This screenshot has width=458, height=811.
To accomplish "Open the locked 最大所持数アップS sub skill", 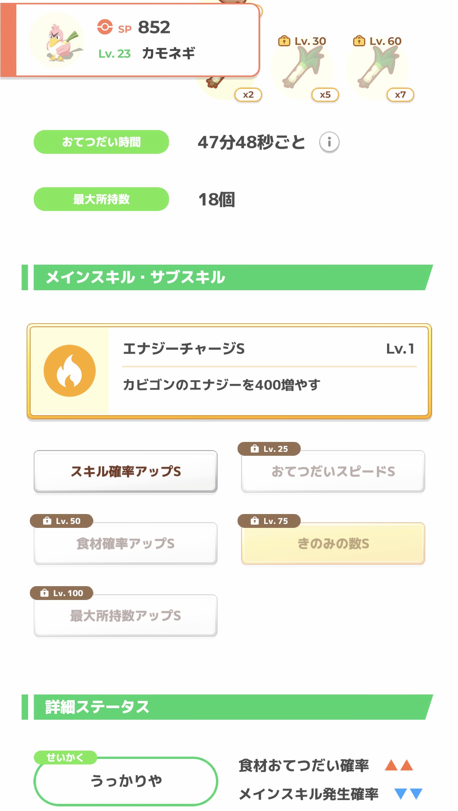I will [126, 616].
